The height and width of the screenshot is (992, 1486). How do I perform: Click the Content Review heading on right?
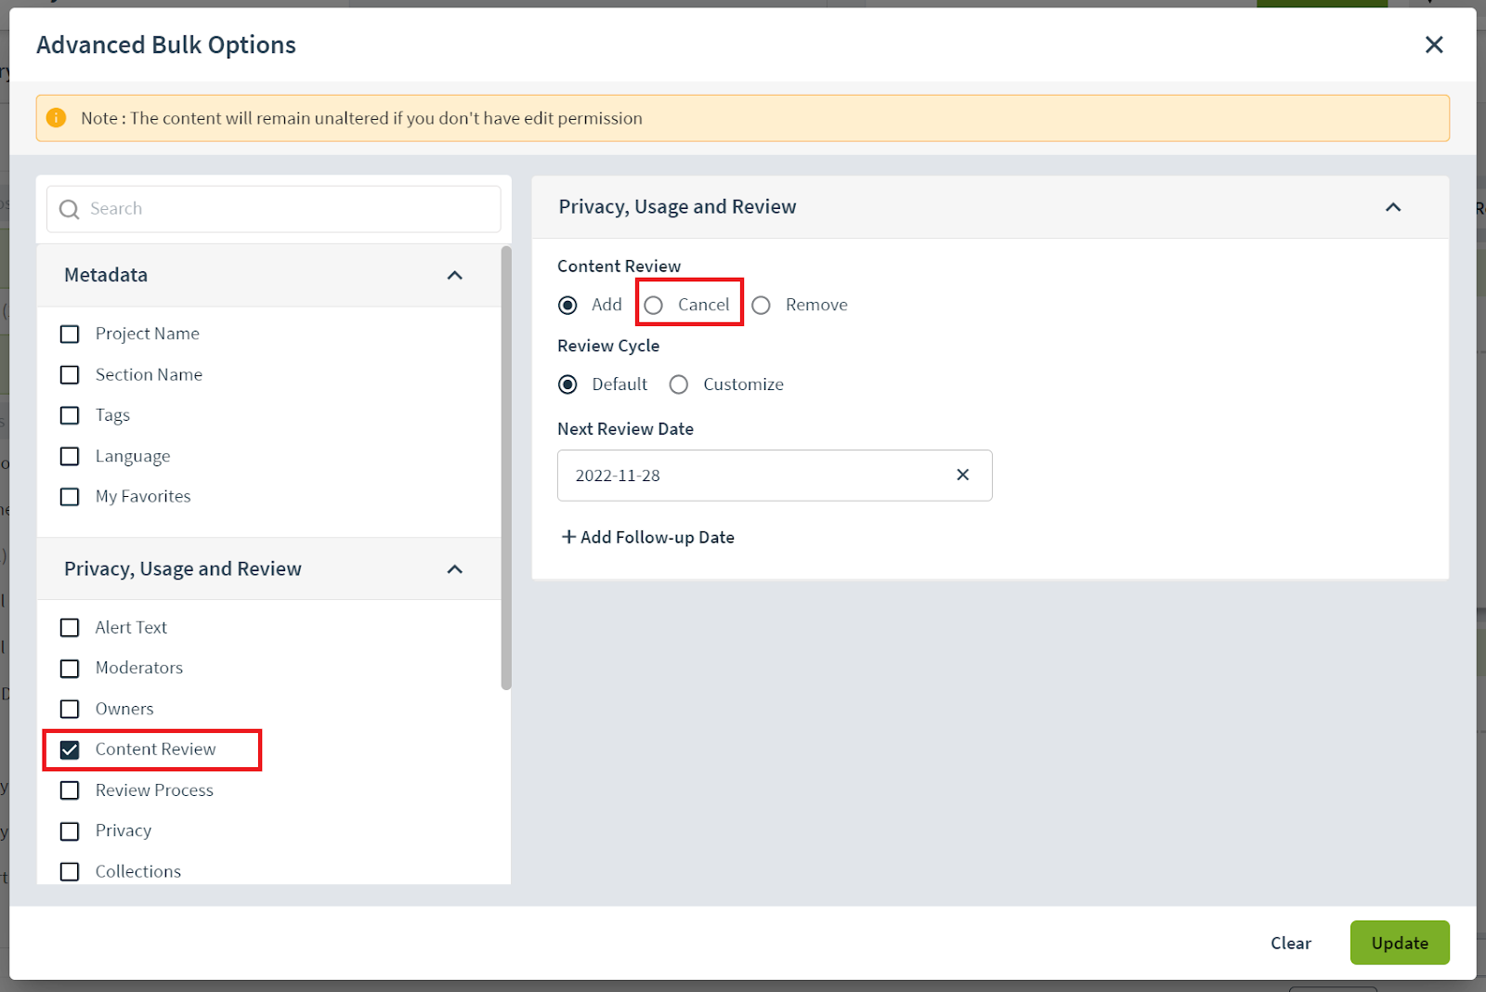pyautogui.click(x=619, y=267)
